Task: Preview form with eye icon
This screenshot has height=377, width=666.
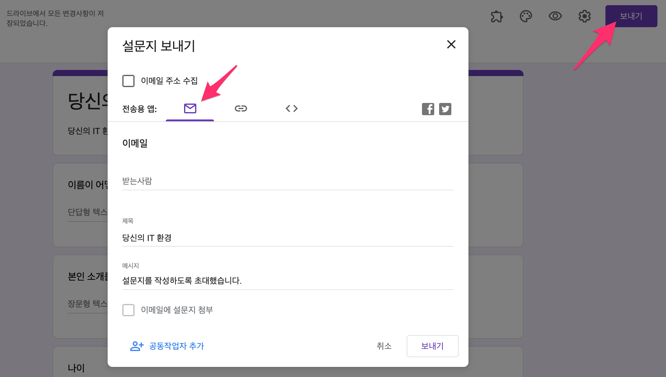Action: click(x=555, y=16)
